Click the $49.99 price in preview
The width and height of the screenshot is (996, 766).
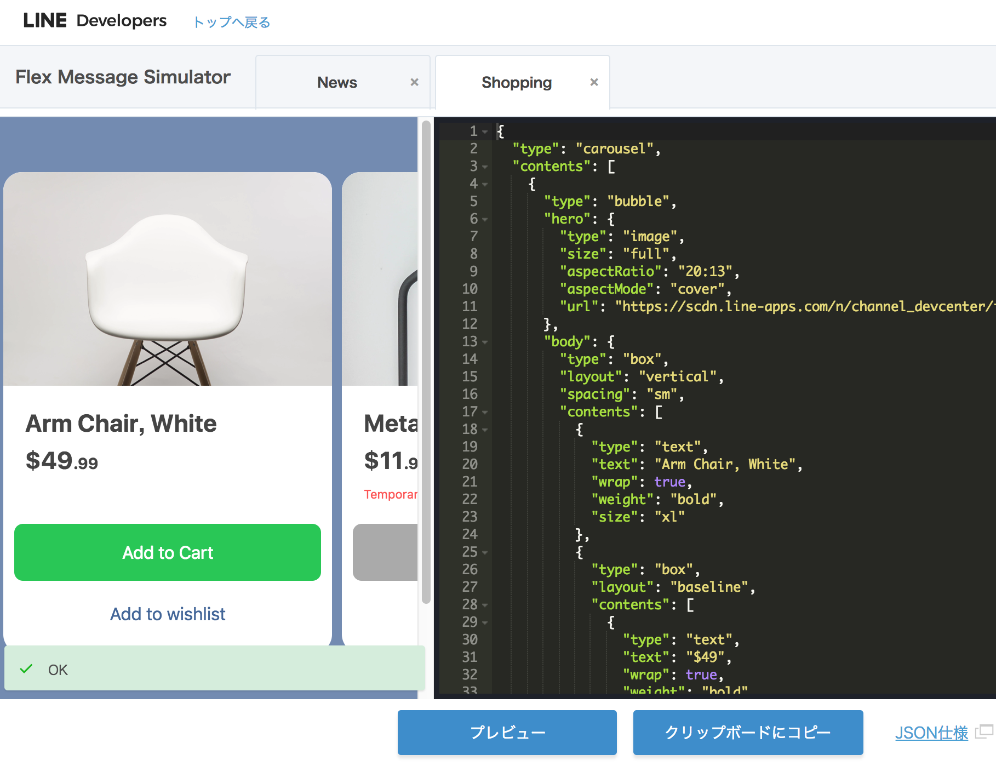[x=61, y=460]
